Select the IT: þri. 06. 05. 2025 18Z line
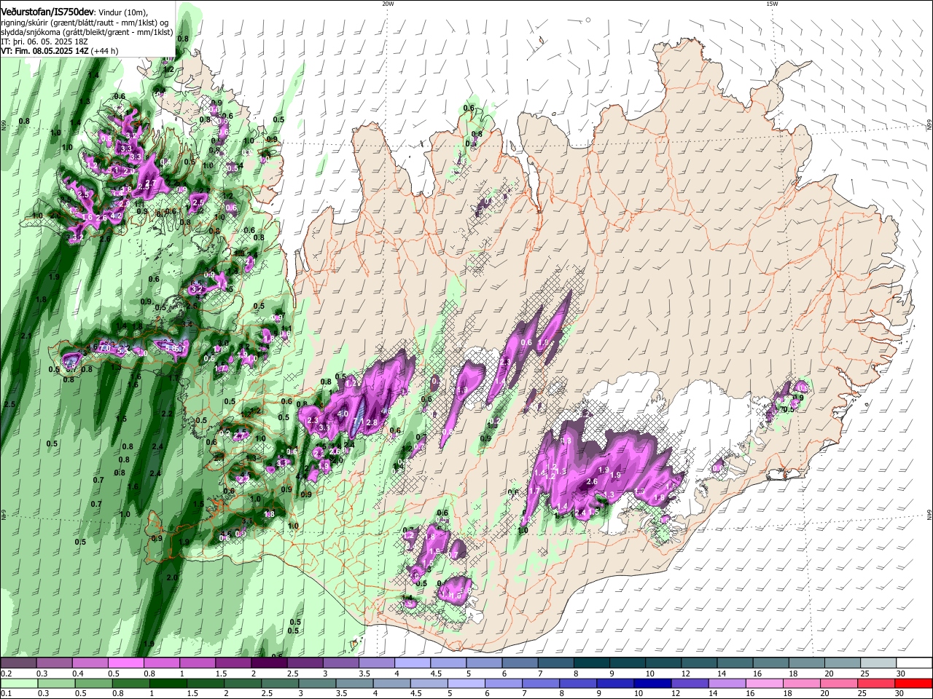 (43, 42)
